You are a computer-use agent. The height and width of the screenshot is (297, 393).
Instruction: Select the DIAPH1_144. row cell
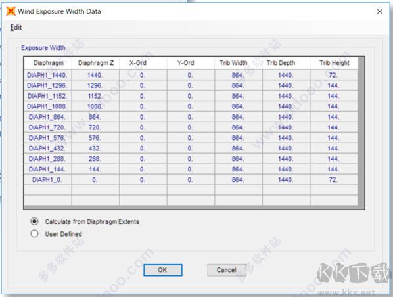[48, 170]
